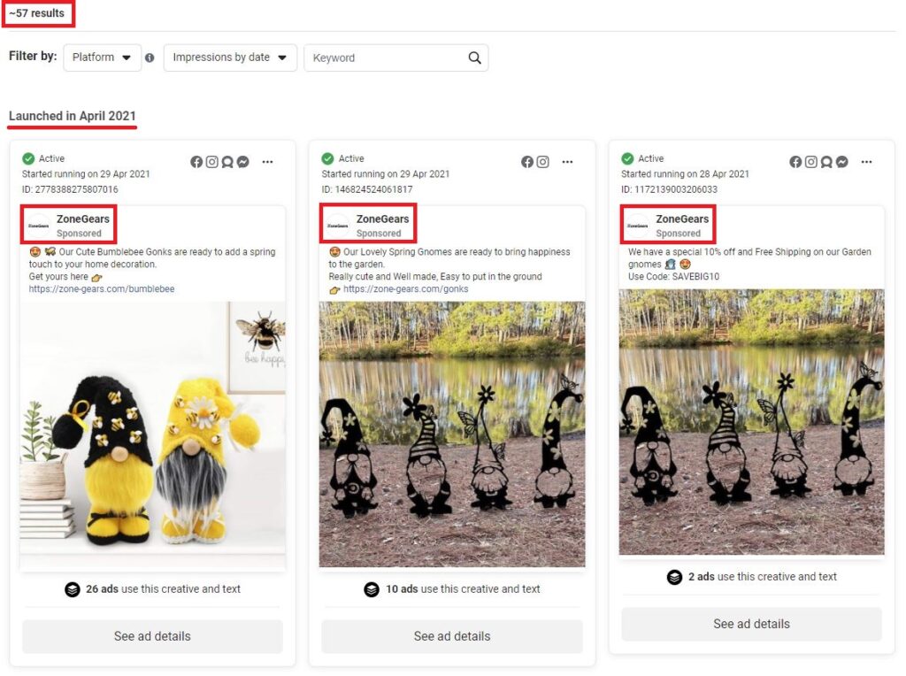Open three-dot menu on third ad card

(866, 162)
